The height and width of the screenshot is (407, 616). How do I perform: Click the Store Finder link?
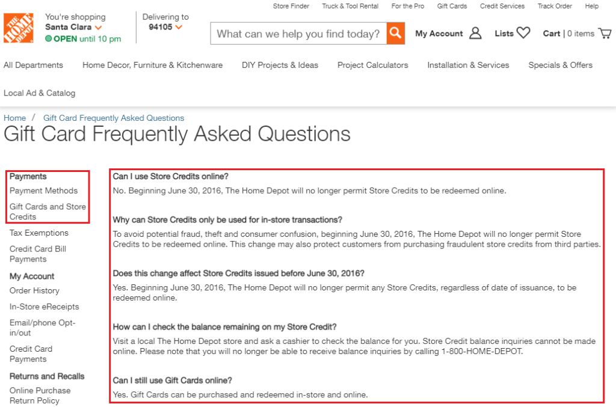tap(291, 6)
